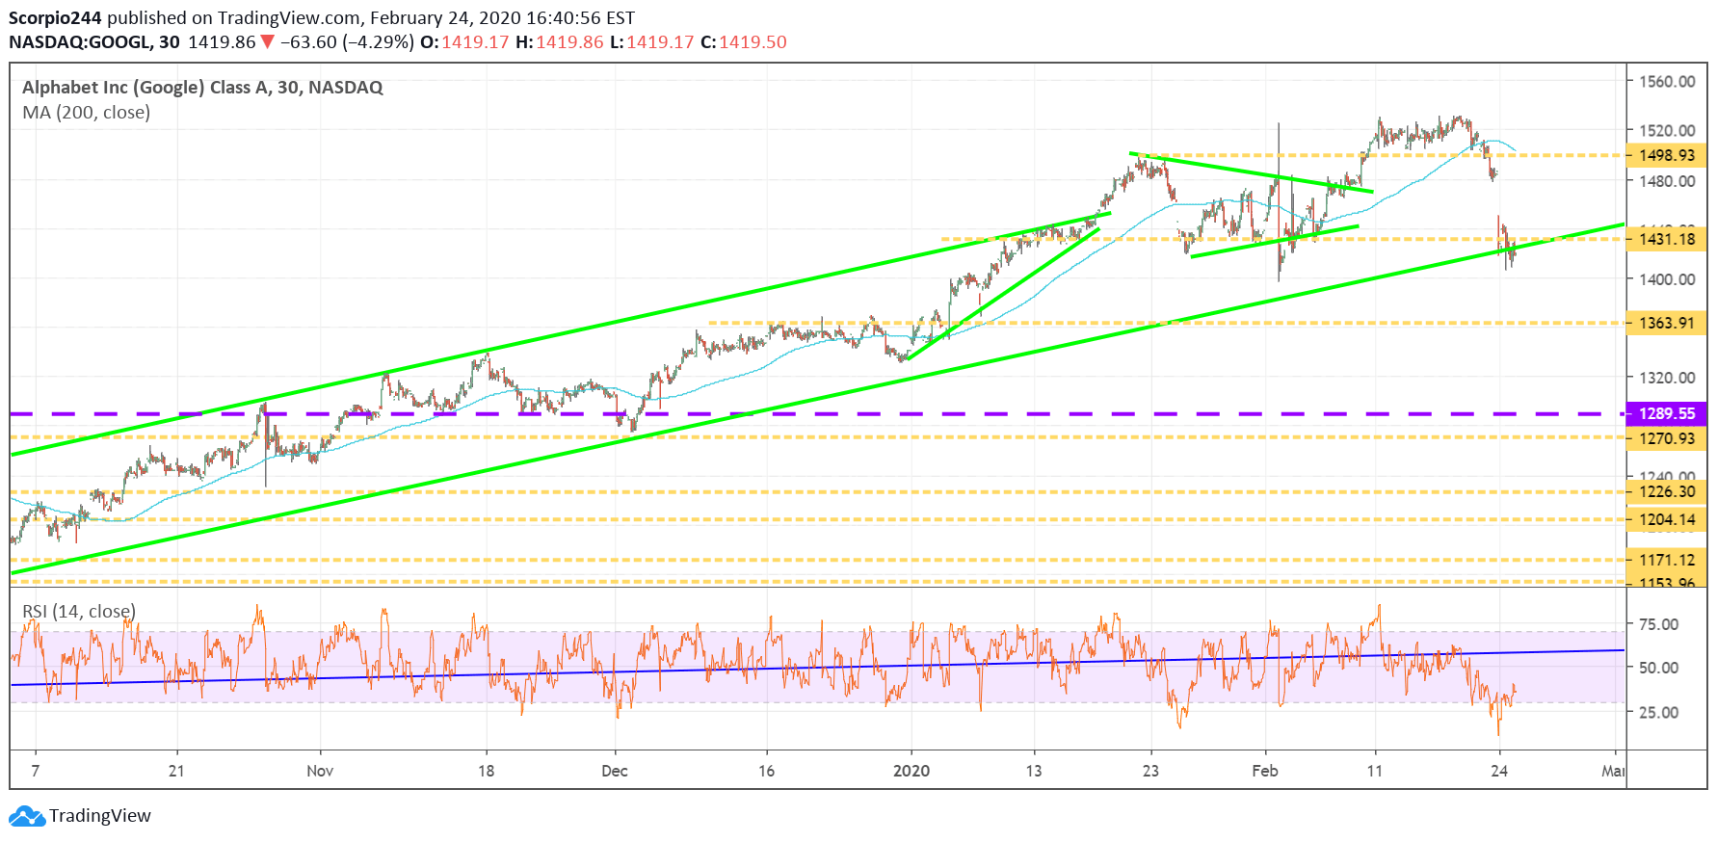The image size is (1717, 842).
Task: Click the 13 date label on time axis
Action: point(1034,771)
